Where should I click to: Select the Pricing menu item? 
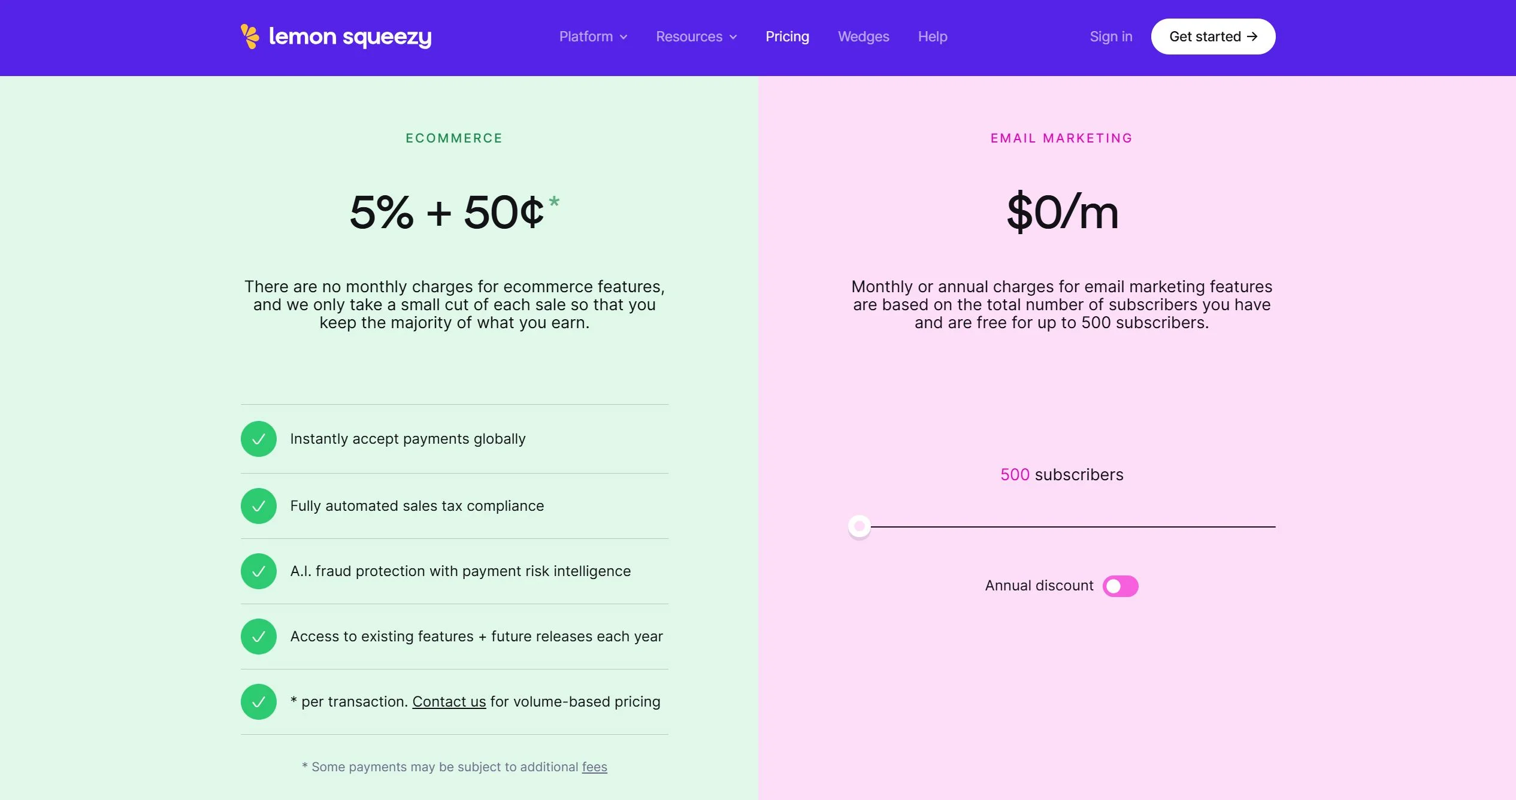pos(787,37)
